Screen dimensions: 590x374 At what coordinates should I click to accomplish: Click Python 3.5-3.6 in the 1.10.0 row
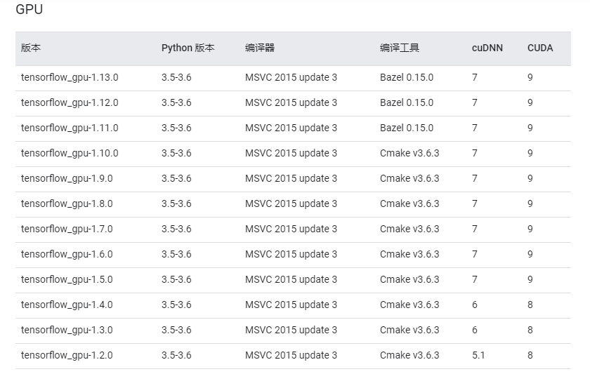coord(176,154)
